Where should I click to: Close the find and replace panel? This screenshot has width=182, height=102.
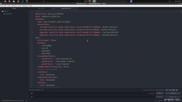[180, 90]
